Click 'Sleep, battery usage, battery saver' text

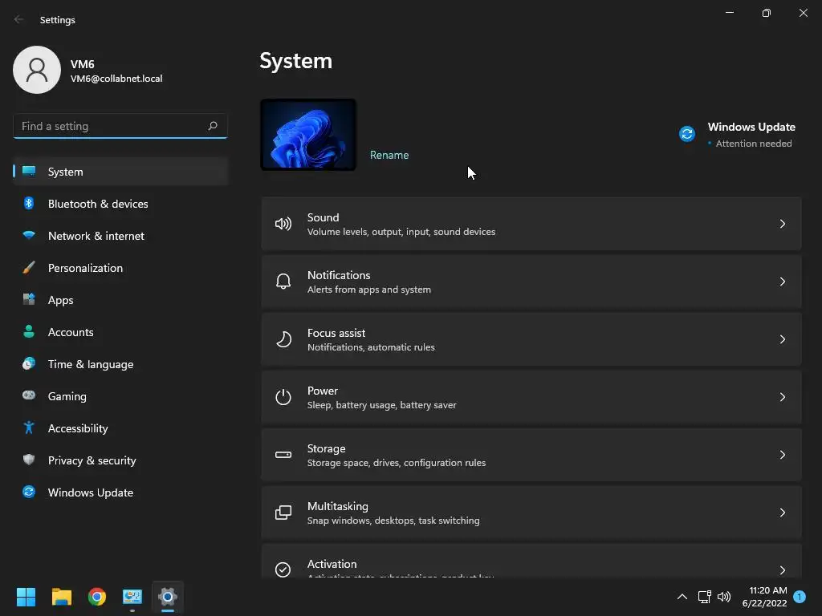coord(381,405)
